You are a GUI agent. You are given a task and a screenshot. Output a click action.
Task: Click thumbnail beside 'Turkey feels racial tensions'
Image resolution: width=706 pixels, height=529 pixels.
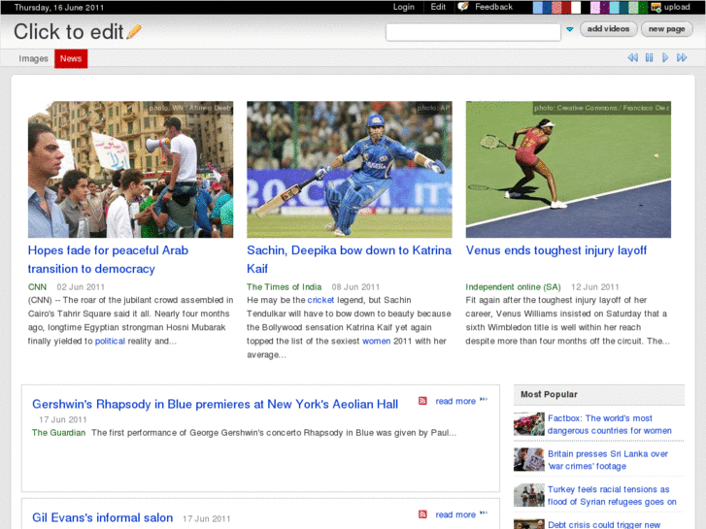(x=529, y=495)
